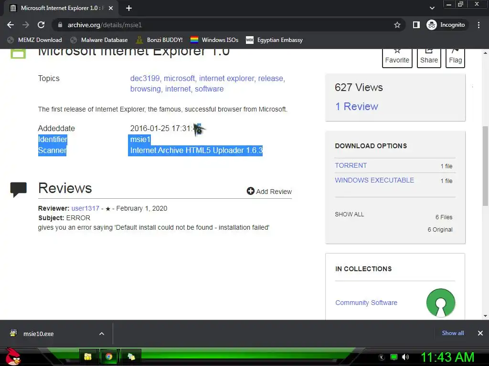Expand the tab search chevron

point(432,8)
